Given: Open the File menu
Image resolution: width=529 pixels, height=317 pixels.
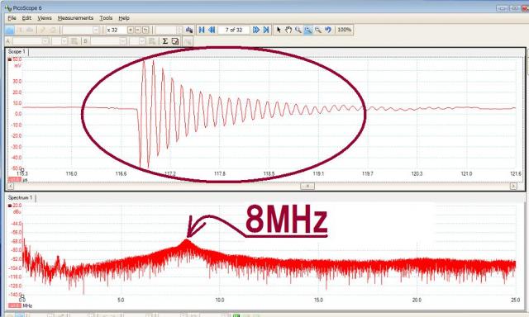Looking at the screenshot, I should [x=12, y=18].
